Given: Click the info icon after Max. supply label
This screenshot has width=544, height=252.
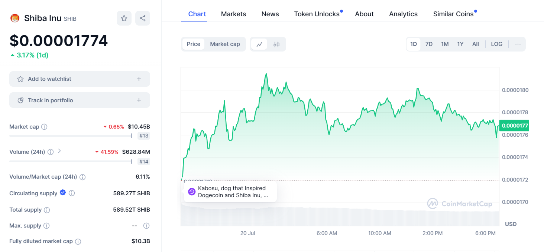Looking at the screenshot, I should pyautogui.click(x=46, y=226).
